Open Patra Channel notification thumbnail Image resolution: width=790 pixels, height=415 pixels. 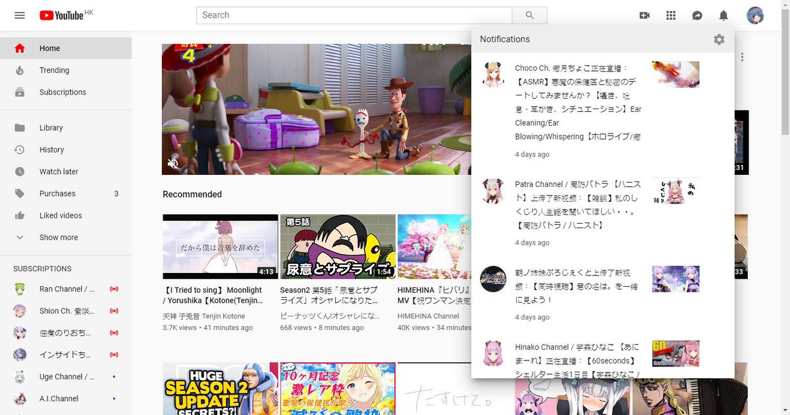click(x=675, y=191)
